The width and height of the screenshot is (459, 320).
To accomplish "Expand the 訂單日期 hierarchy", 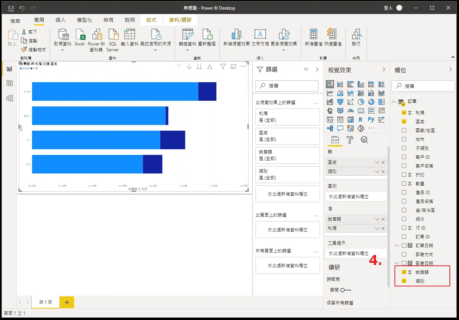I will click(x=397, y=245).
